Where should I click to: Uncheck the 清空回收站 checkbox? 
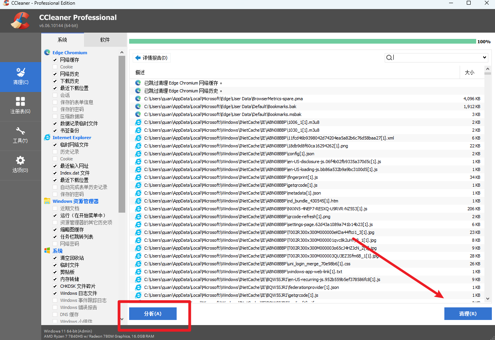coord(55,258)
